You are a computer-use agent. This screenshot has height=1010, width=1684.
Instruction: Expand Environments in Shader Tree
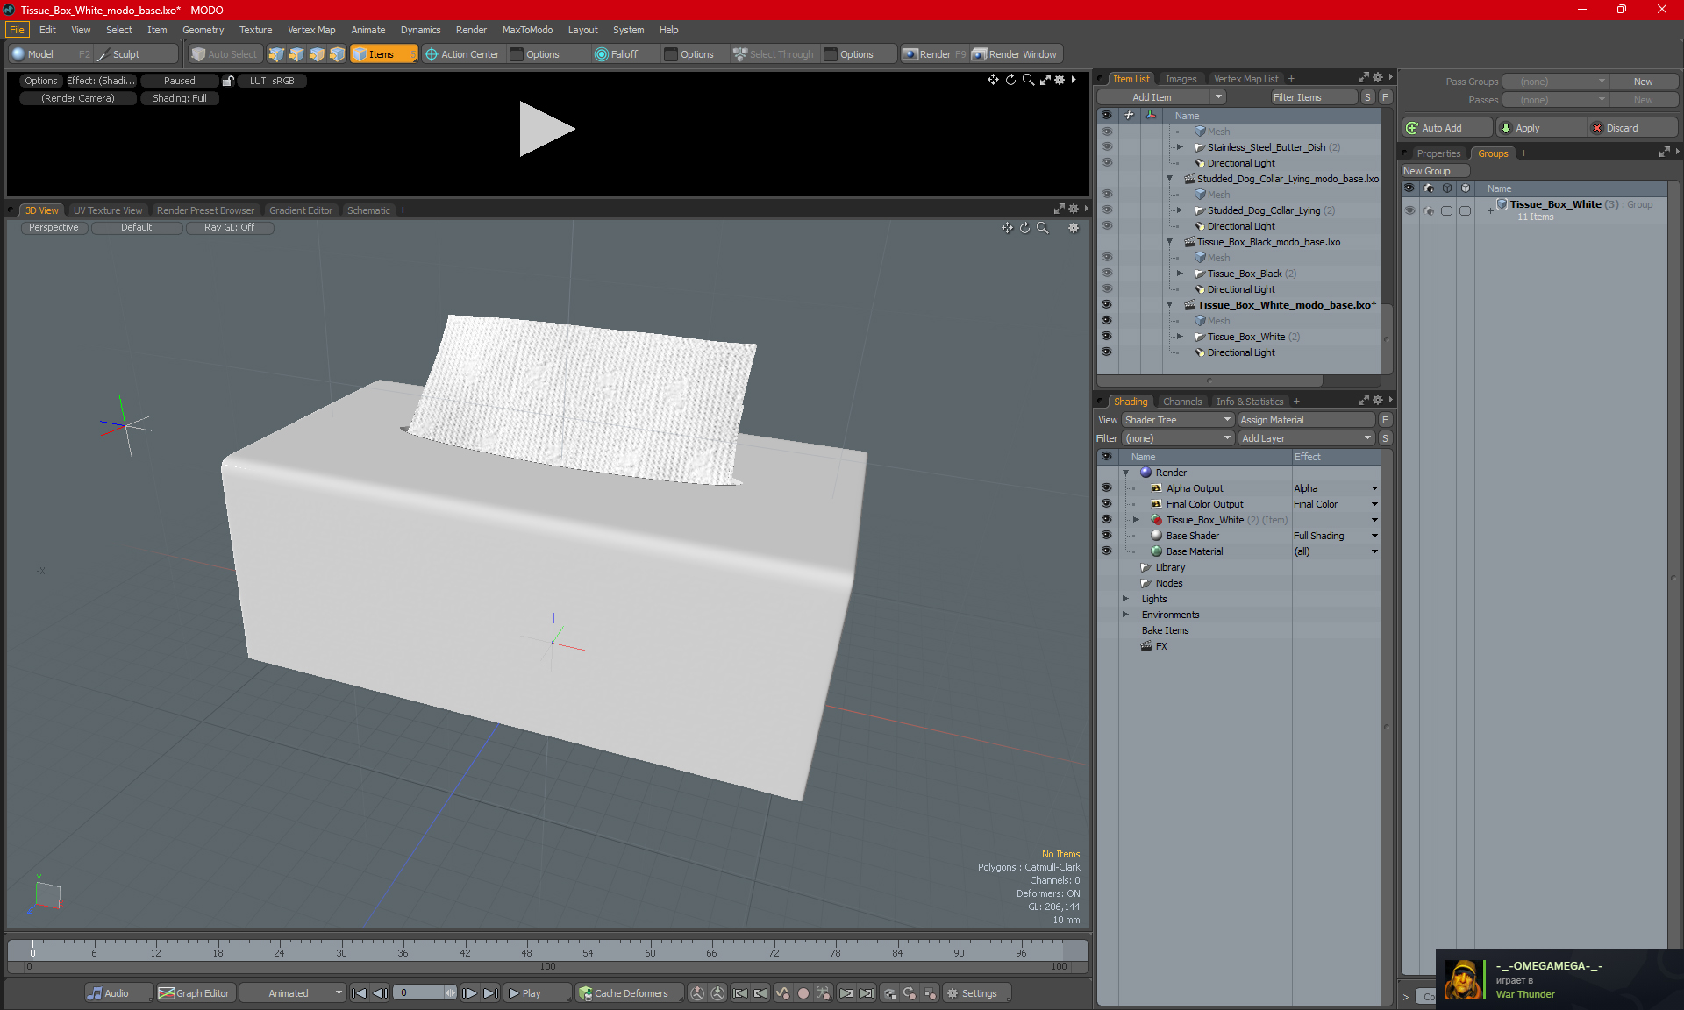(1125, 615)
